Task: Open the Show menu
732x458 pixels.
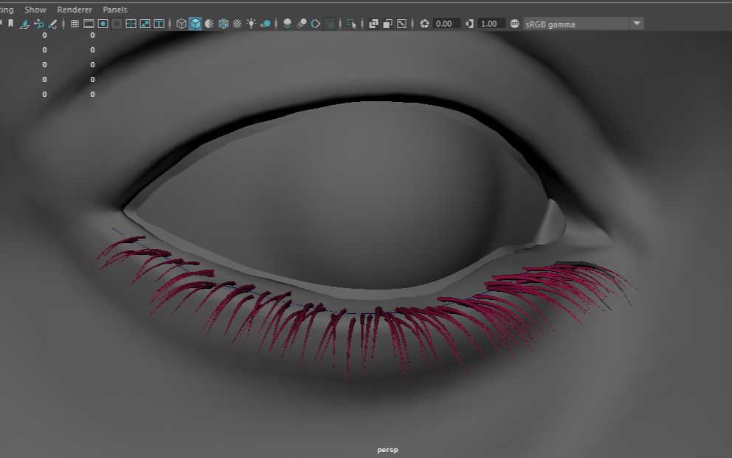Action: (x=35, y=10)
